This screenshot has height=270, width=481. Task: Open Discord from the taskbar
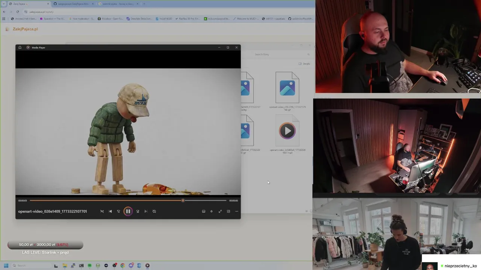click(x=131, y=265)
